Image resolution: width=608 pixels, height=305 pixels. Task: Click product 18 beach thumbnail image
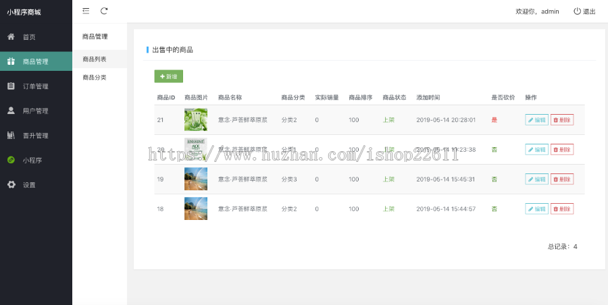tap(196, 209)
